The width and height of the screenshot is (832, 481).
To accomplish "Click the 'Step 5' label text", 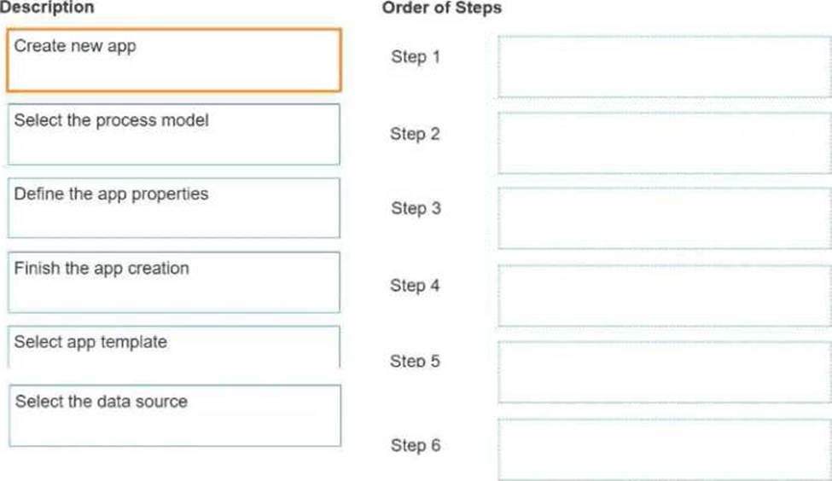I will 415,362.
